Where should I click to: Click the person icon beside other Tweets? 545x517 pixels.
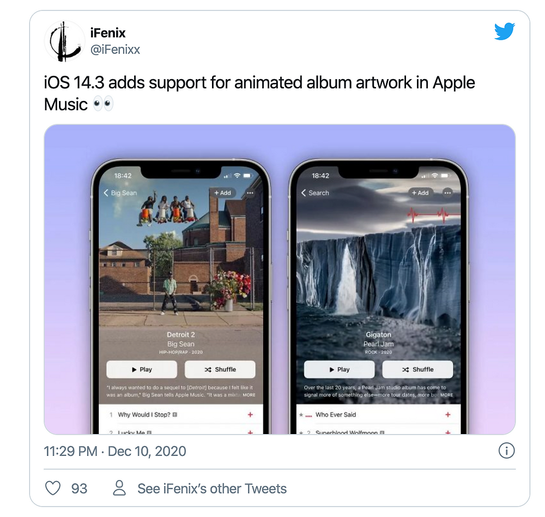tap(119, 488)
